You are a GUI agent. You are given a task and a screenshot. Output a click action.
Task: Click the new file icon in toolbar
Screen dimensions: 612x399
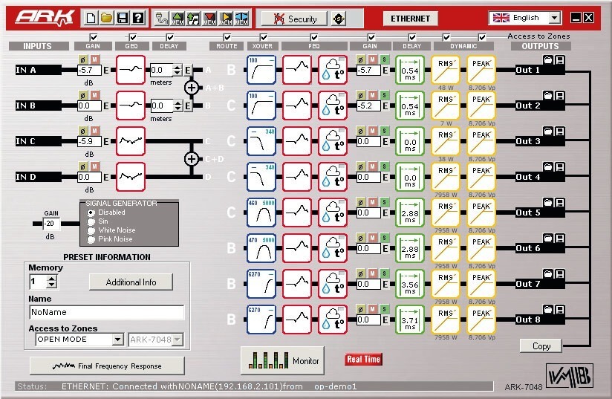91,18
